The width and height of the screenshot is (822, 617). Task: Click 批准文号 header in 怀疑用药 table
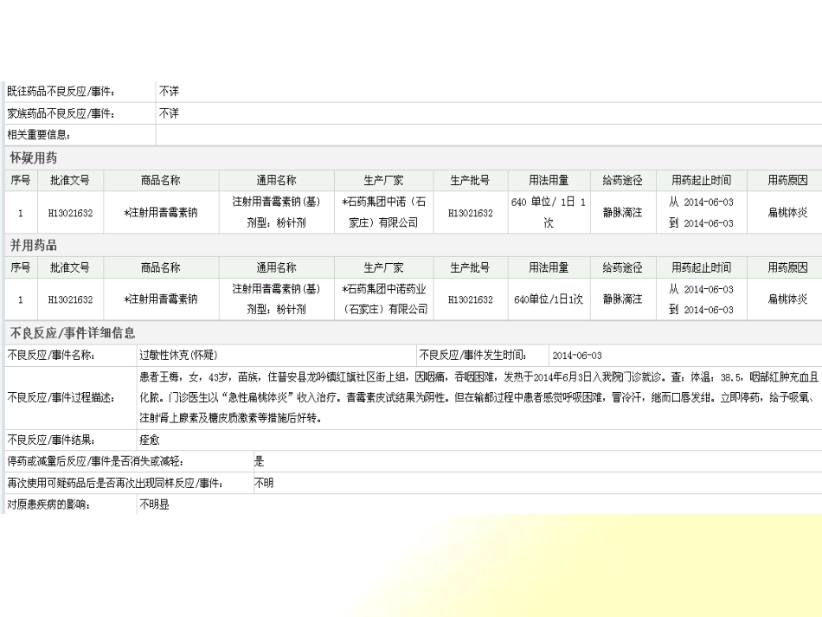(x=70, y=180)
